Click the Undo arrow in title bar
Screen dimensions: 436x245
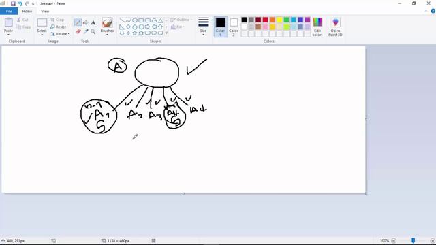click(x=20, y=4)
